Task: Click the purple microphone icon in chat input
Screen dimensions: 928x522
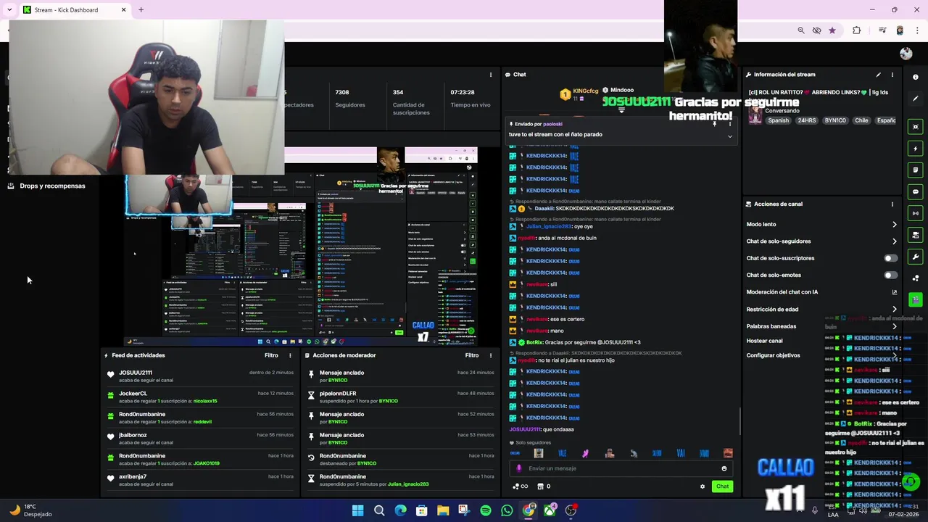Action: point(518,468)
